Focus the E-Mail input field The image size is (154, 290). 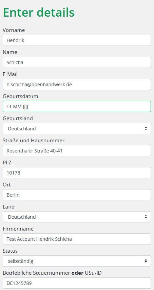(x=77, y=84)
